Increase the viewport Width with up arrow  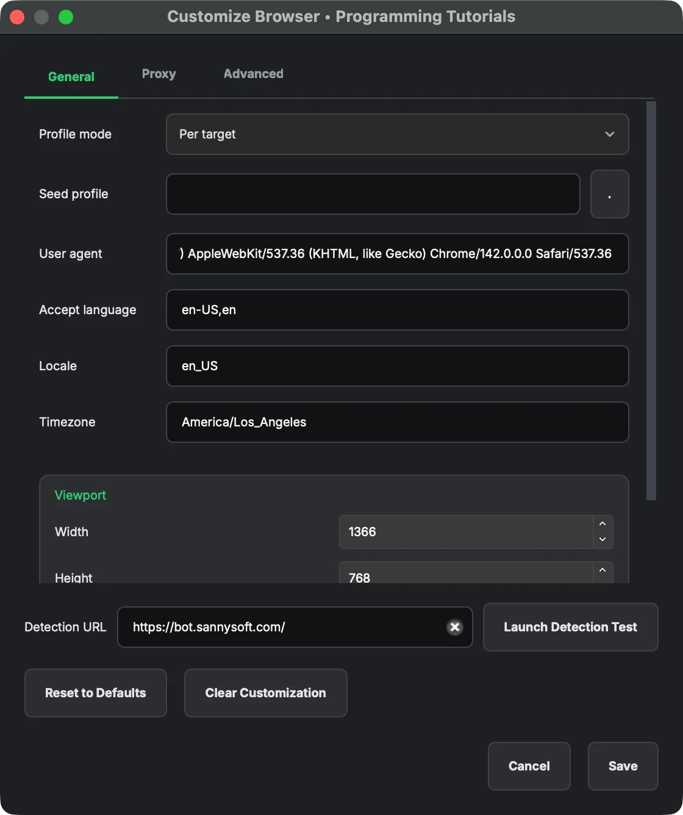pyautogui.click(x=603, y=524)
